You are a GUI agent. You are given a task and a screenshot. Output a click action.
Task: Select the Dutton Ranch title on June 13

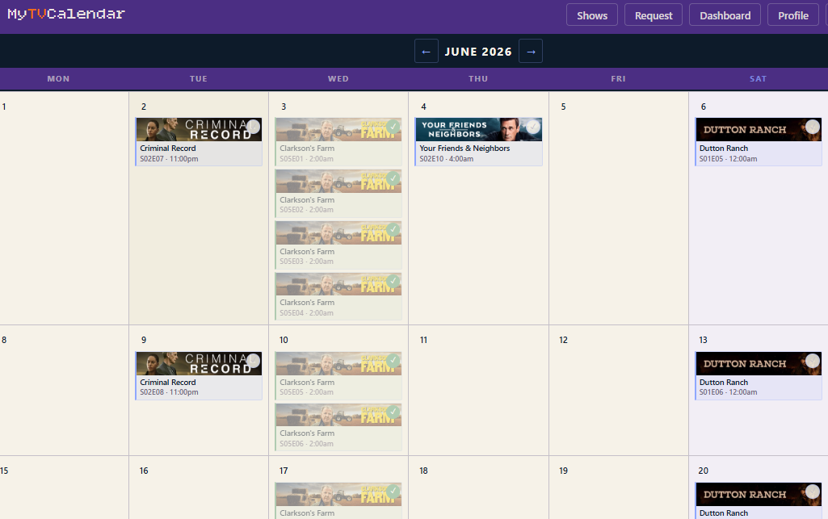tap(724, 383)
